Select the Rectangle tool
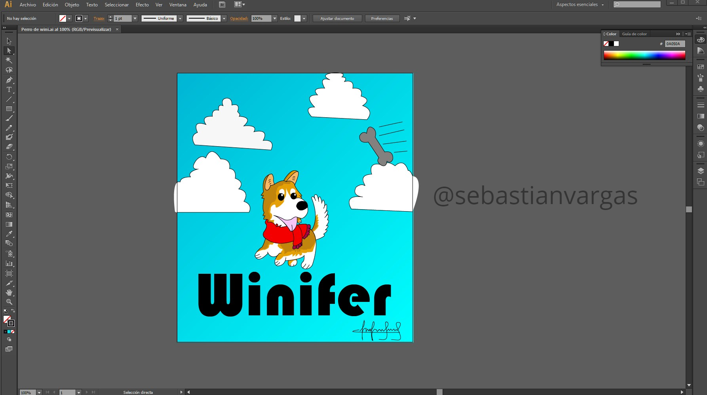 pyautogui.click(x=9, y=109)
